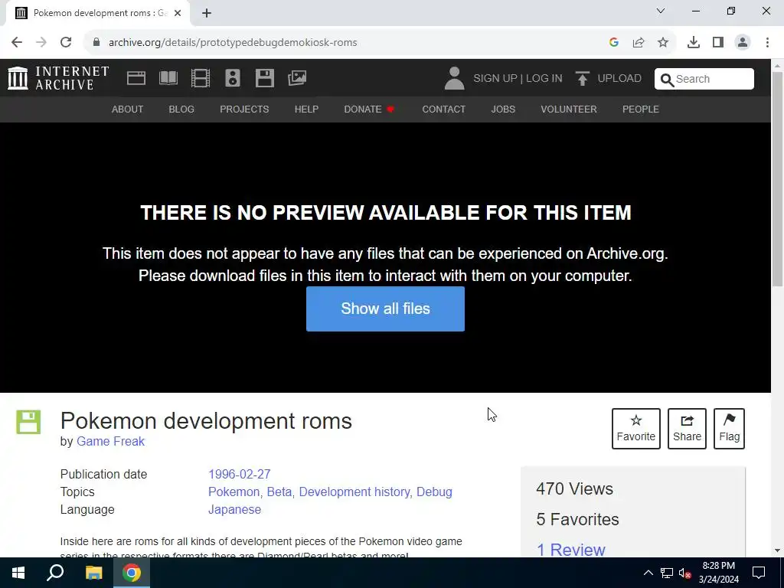Open the Texts book icon
This screenshot has height=588, width=784.
[168, 78]
